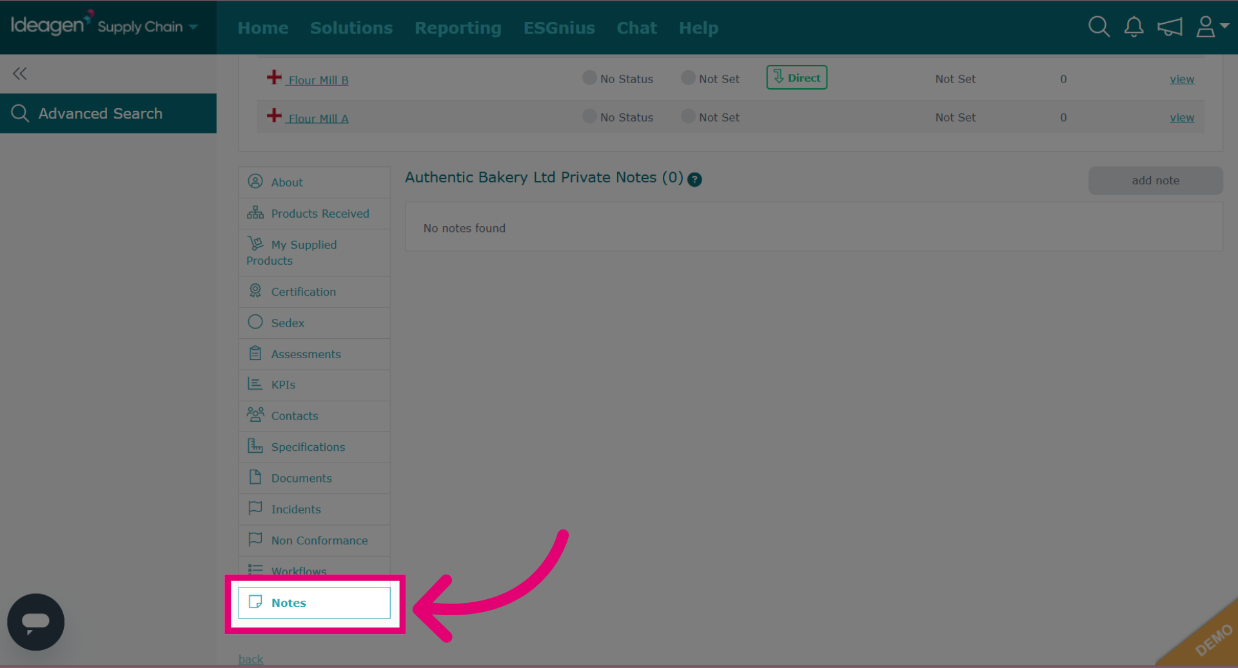The width and height of the screenshot is (1238, 668).
Task: Click Not Set circle for Flour Mill B
Action: coord(689,78)
